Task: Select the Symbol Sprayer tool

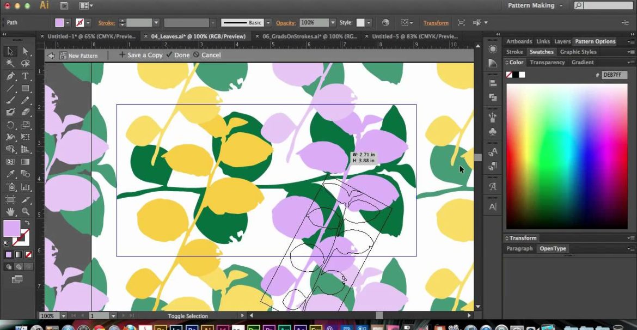Action: click(10, 187)
